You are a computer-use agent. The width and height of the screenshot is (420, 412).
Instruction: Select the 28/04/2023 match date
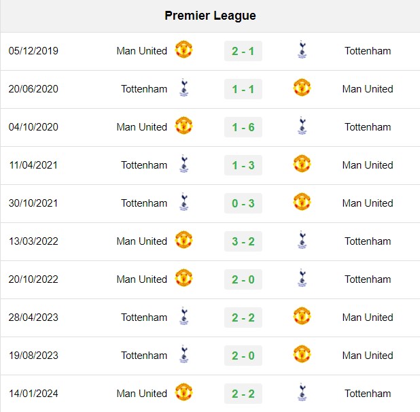pos(33,317)
